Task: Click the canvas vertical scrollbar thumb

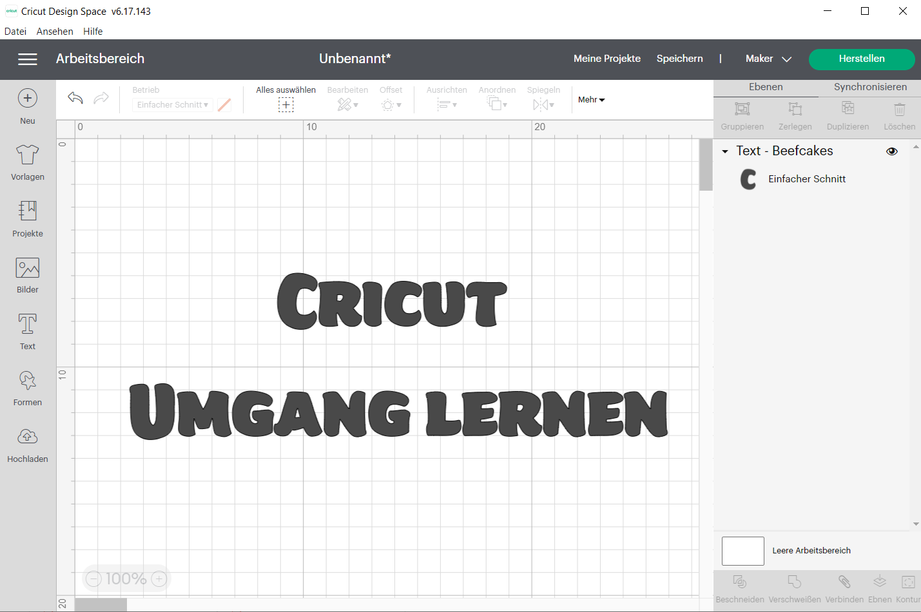Action: [x=706, y=165]
